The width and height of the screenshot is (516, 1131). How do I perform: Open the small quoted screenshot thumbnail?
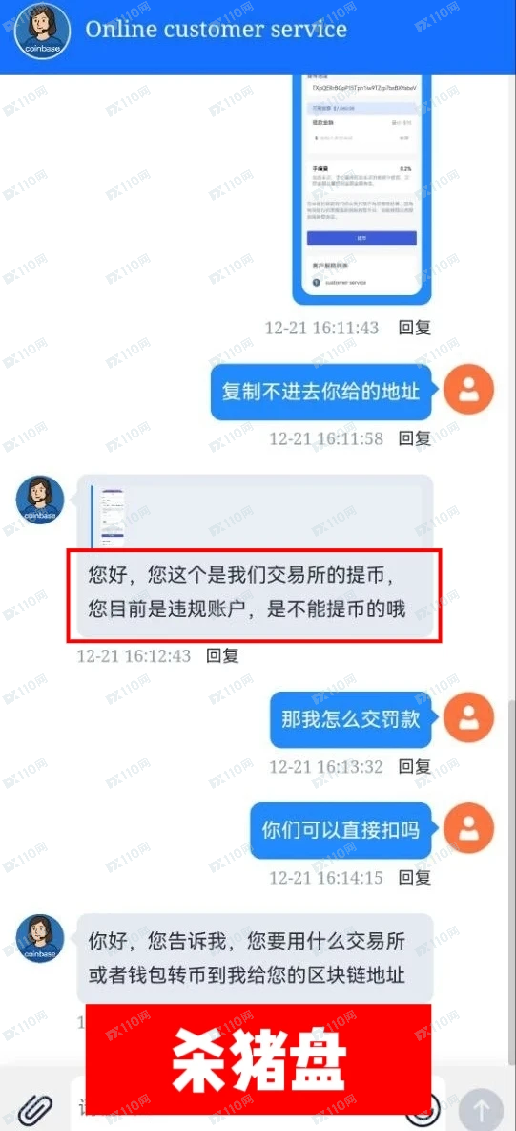(x=113, y=518)
